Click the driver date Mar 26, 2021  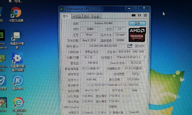(92, 90)
